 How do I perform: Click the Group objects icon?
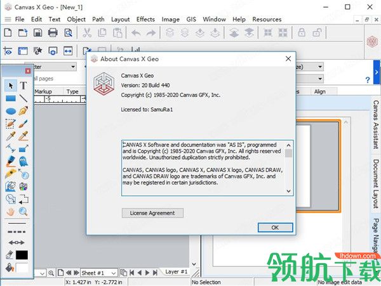pos(268,32)
